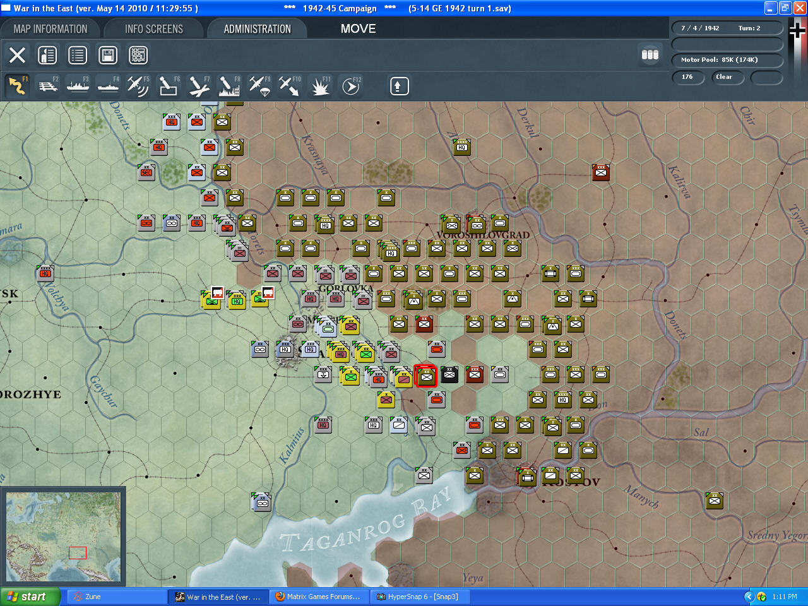Open the order of battle report icon
The height and width of the screenshot is (606, 808).
pos(47,55)
